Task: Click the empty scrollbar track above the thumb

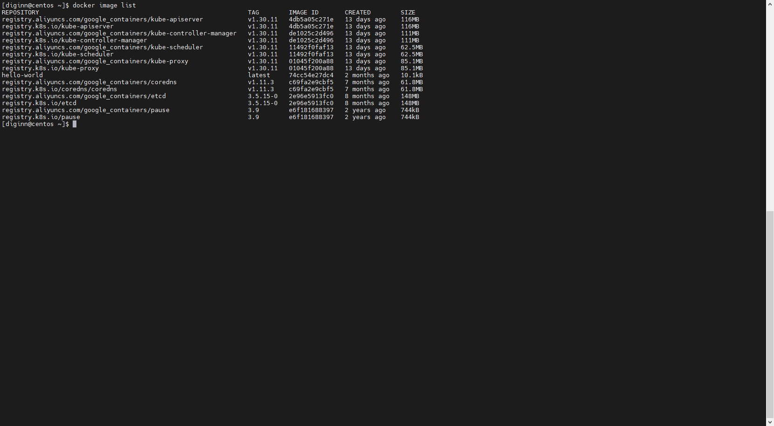Action: point(770,107)
